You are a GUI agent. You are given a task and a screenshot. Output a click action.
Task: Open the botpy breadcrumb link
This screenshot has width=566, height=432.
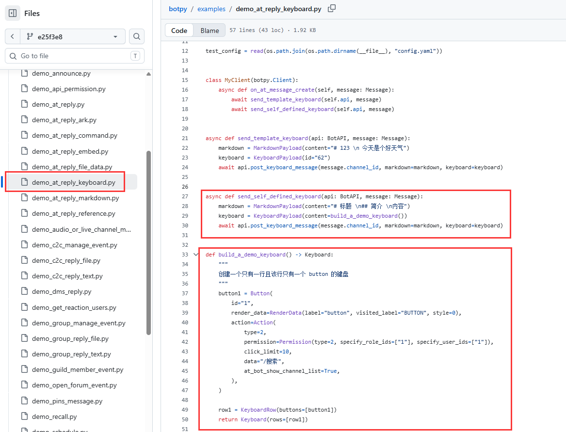(x=178, y=9)
